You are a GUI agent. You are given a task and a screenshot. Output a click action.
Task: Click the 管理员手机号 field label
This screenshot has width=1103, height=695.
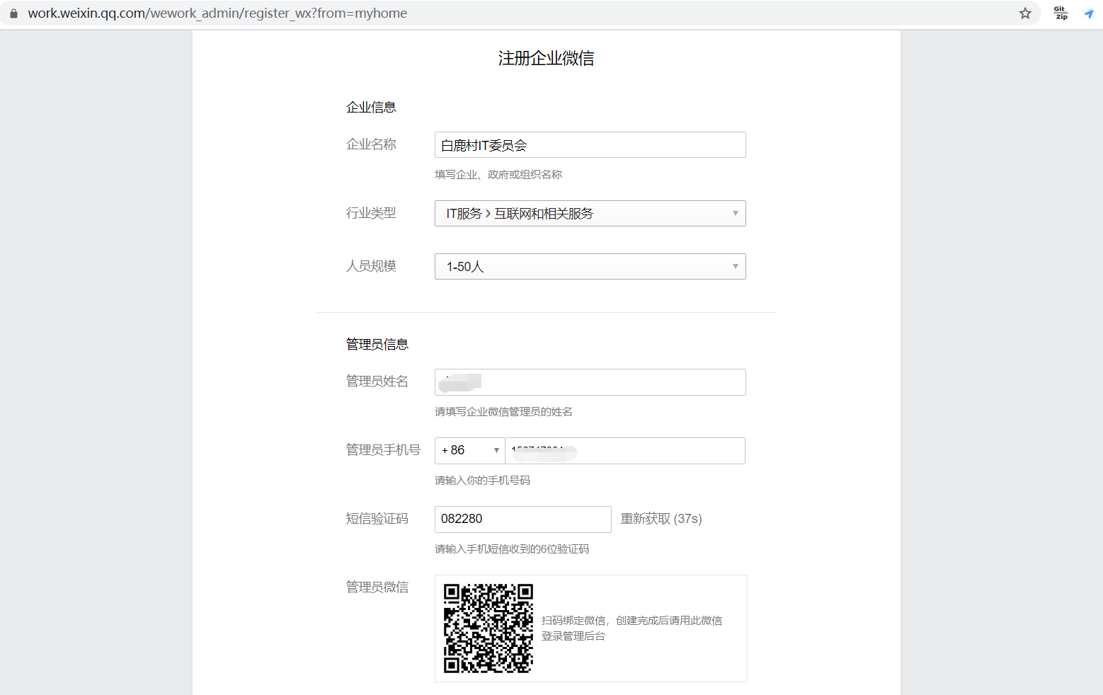pos(383,450)
